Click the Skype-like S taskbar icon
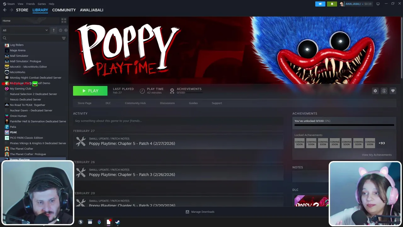403x227 pixels. pos(81,222)
